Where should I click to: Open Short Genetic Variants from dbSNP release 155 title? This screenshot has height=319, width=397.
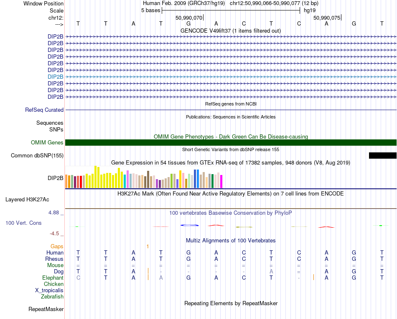[231, 149]
